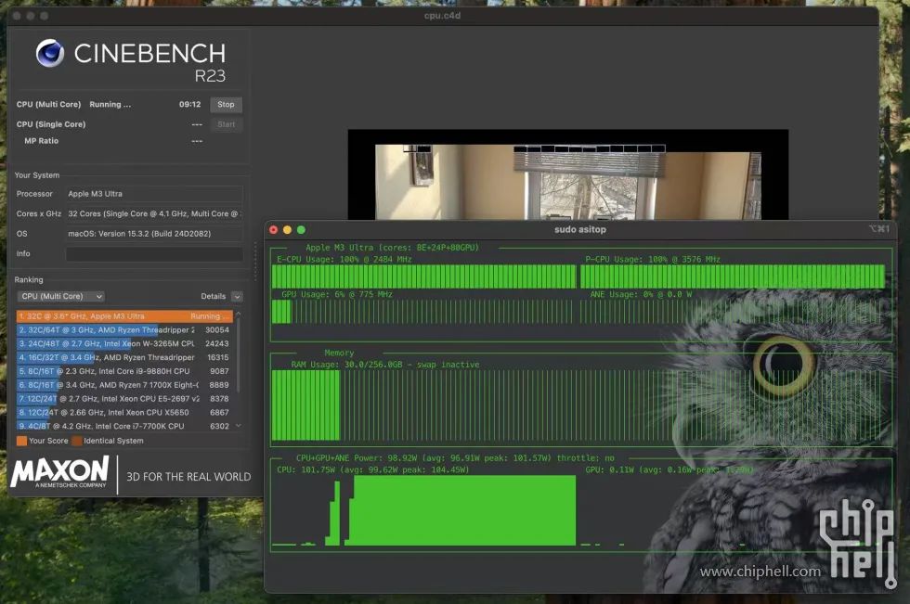Click the cpu.c4d window title

tap(442, 16)
